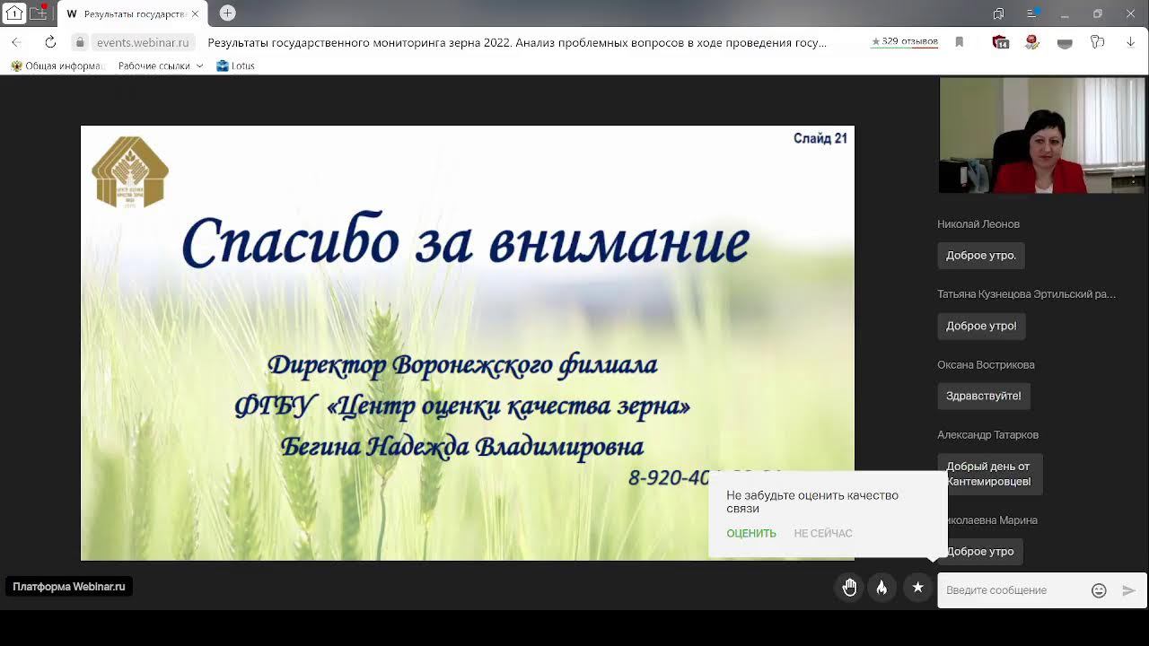This screenshot has height=646, width=1149.
Task: Go back to the previous page
Action: (17, 42)
